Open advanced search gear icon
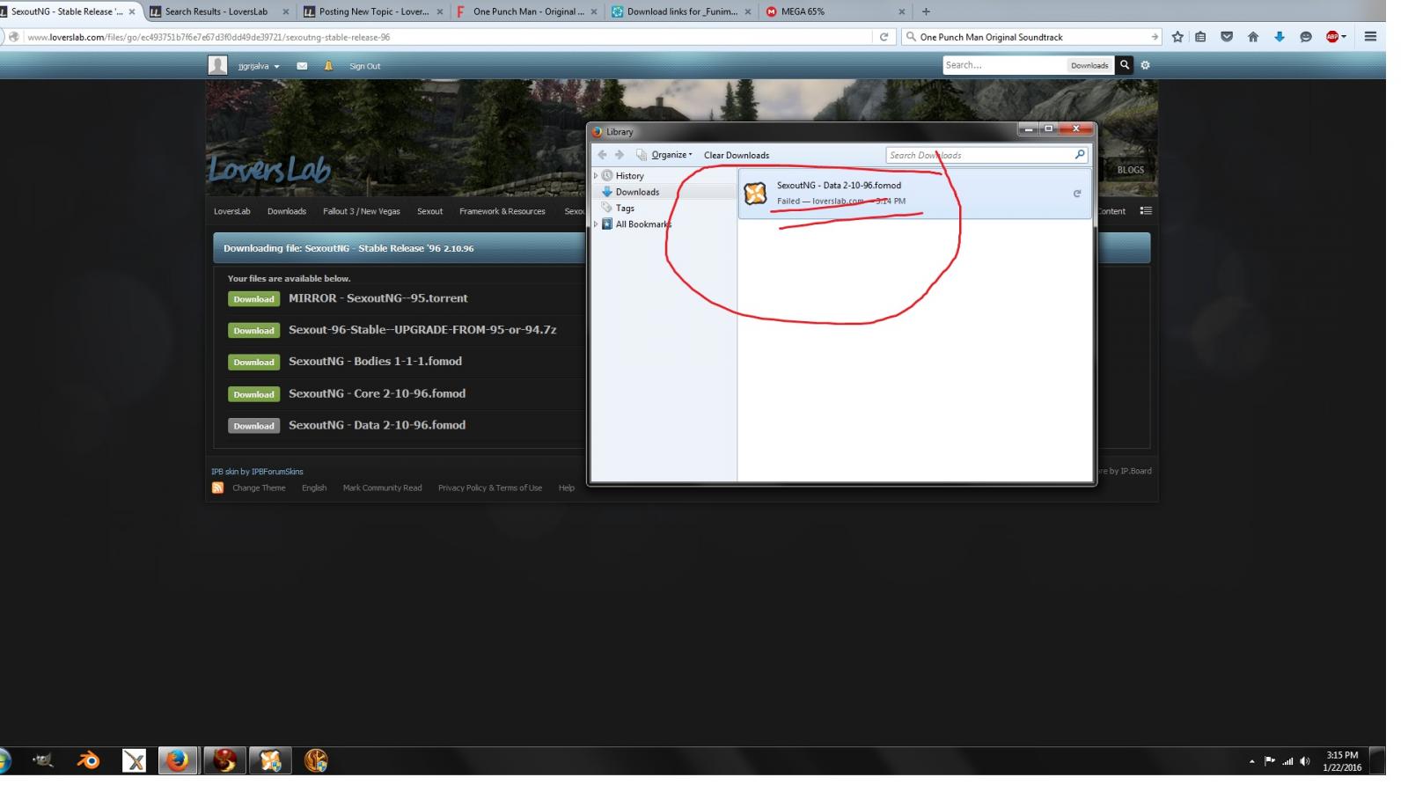This screenshot has height=792, width=1408. 1145,65
